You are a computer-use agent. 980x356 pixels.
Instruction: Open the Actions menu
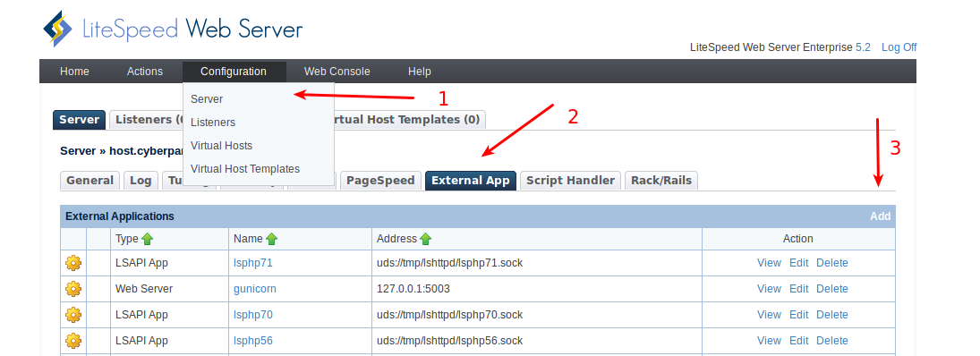pyautogui.click(x=145, y=72)
